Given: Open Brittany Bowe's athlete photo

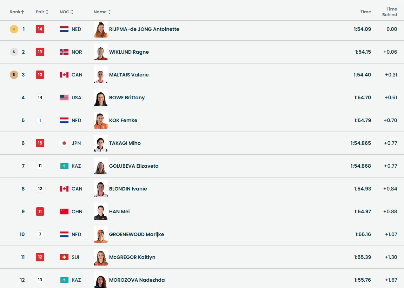Looking at the screenshot, I should pos(101,98).
